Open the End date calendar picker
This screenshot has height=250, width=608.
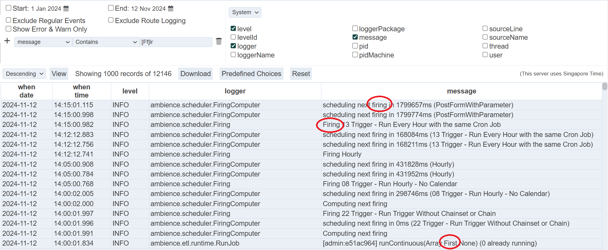click(171, 9)
